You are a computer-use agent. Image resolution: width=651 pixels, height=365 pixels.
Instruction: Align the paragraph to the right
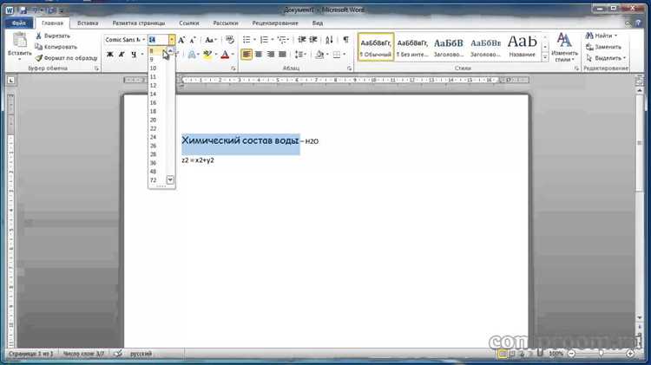[x=270, y=55]
